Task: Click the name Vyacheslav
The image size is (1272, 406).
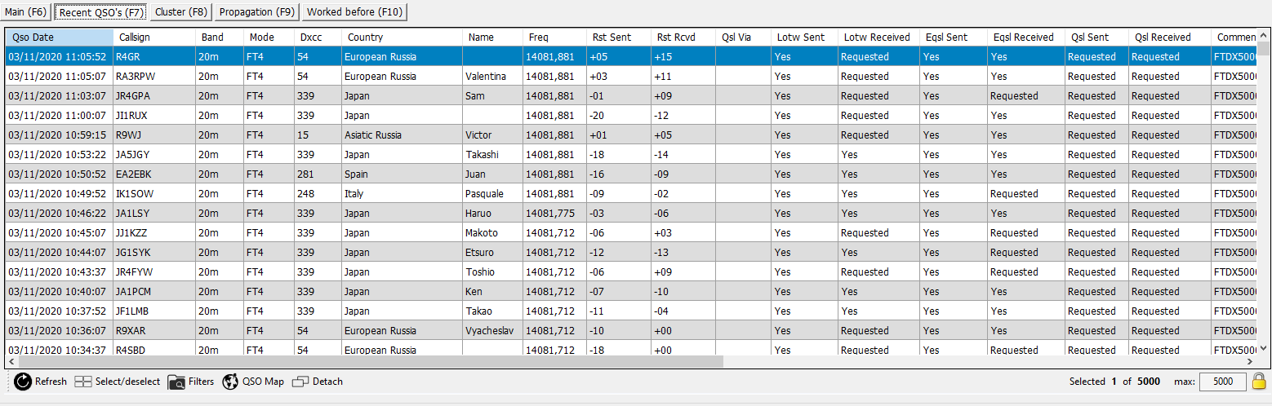Action: [491, 331]
